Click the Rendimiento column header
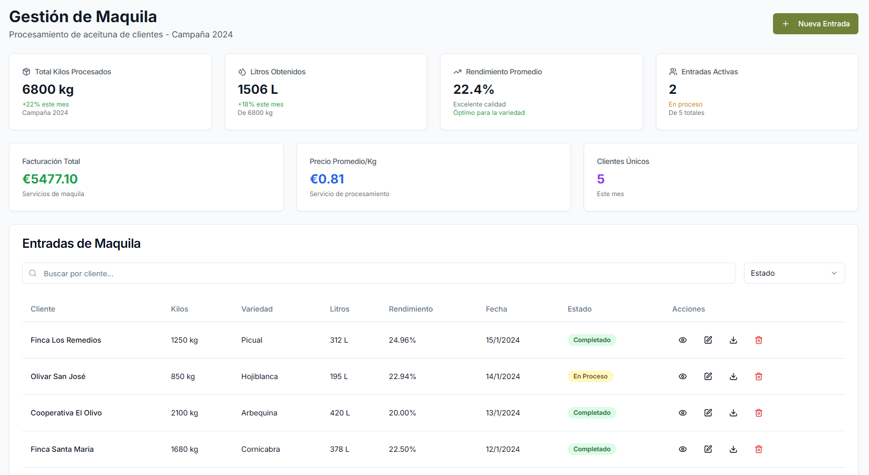 [410, 309]
